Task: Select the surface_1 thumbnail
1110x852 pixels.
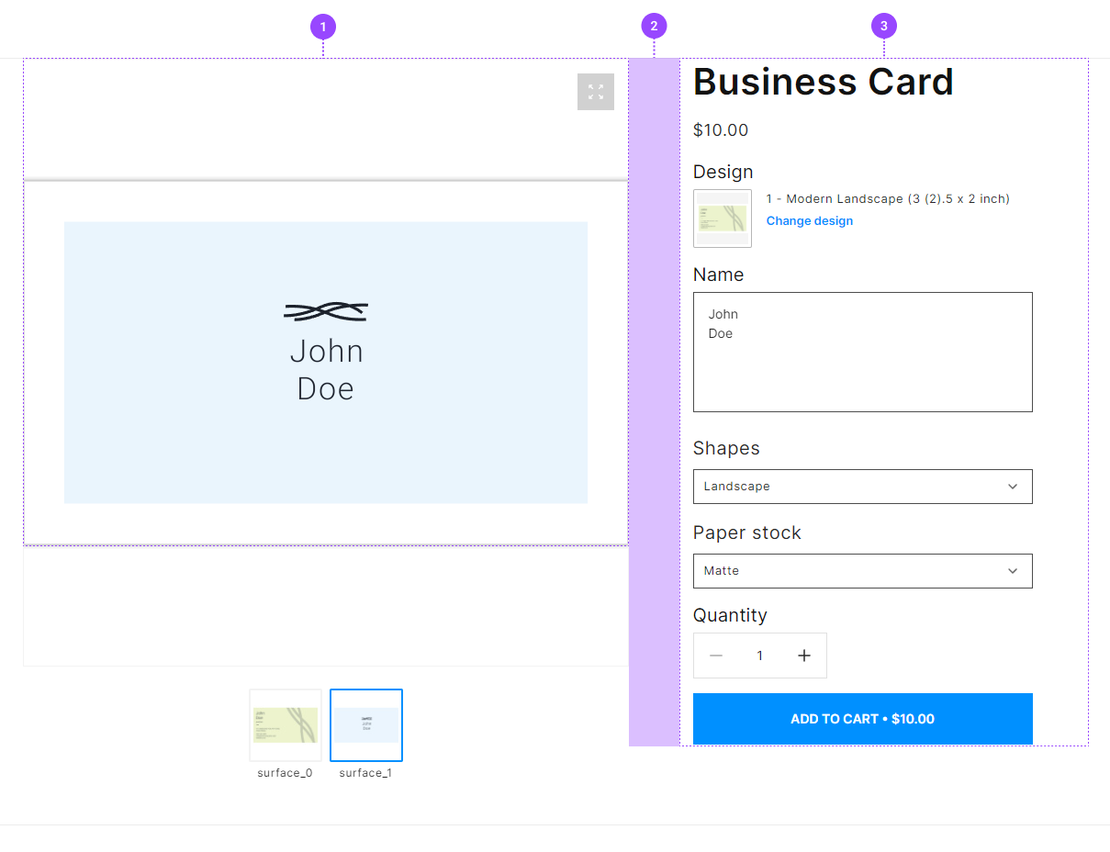Action: pos(366,725)
